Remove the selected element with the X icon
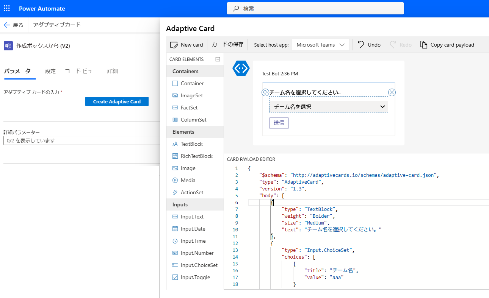This screenshot has width=489, height=298. click(x=392, y=92)
